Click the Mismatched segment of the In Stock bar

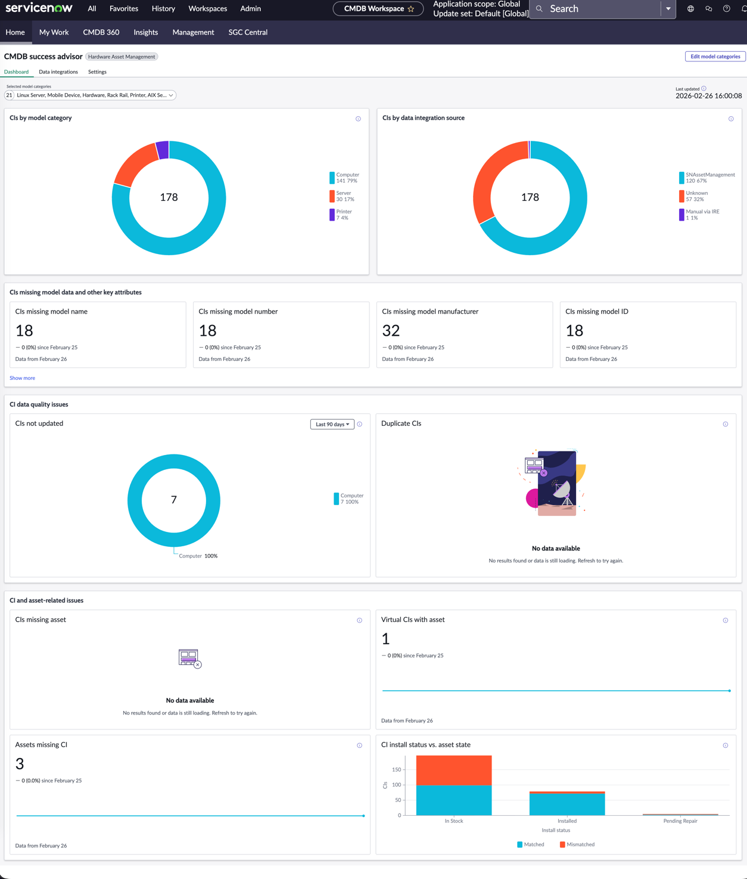pos(454,770)
